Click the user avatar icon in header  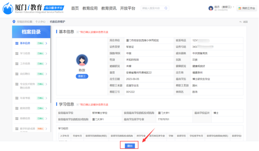pos(211,8)
